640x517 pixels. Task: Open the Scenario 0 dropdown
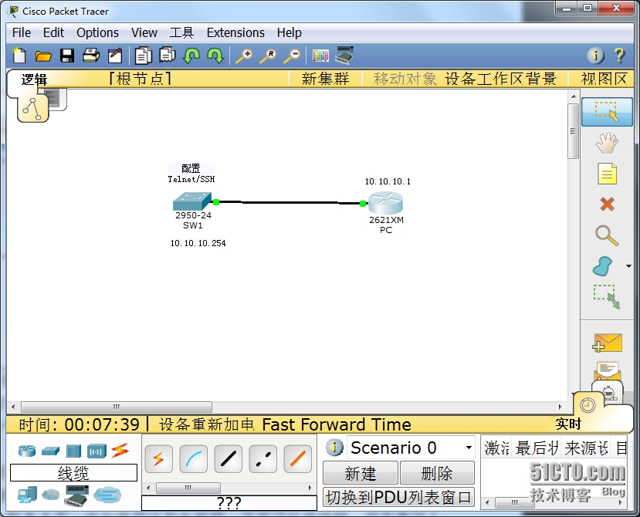point(469,448)
